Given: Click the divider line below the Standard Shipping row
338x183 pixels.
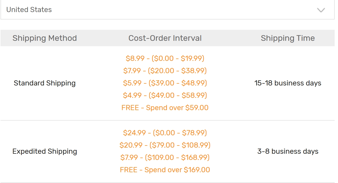Looking at the screenshot, I should [168, 120].
